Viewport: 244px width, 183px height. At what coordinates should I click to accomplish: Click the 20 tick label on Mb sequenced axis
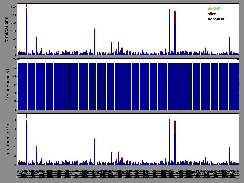coord(14,76)
